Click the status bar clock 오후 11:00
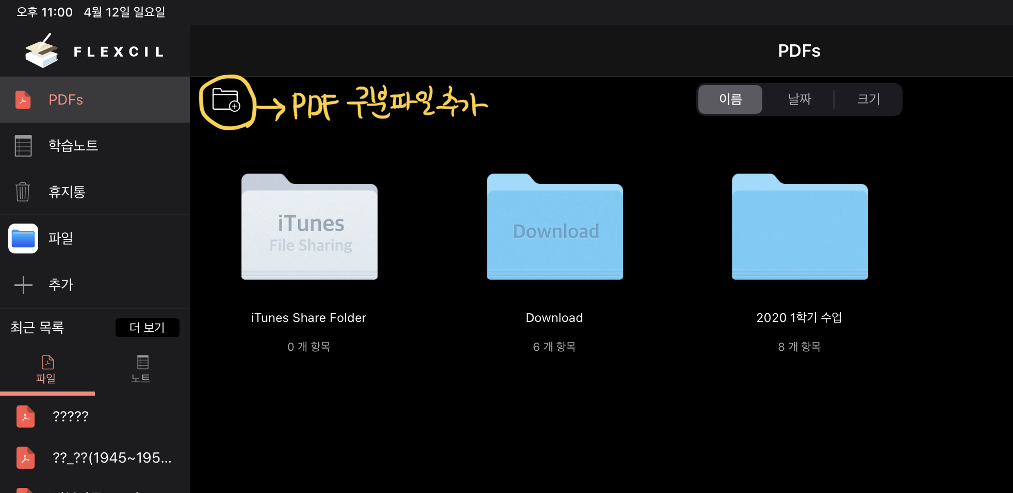1013x493 pixels. tap(44, 12)
